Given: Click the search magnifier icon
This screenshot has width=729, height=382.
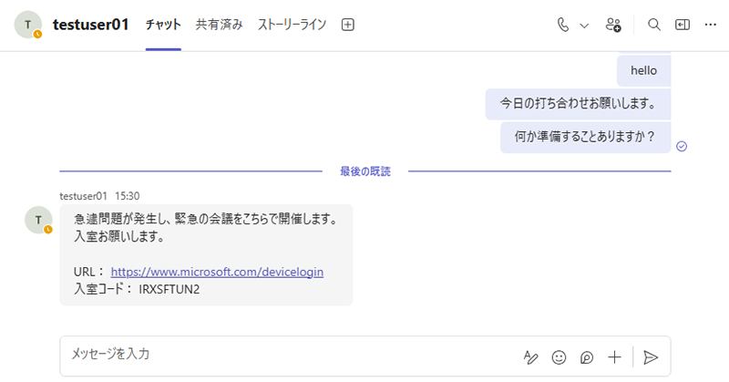Looking at the screenshot, I should tap(653, 25).
